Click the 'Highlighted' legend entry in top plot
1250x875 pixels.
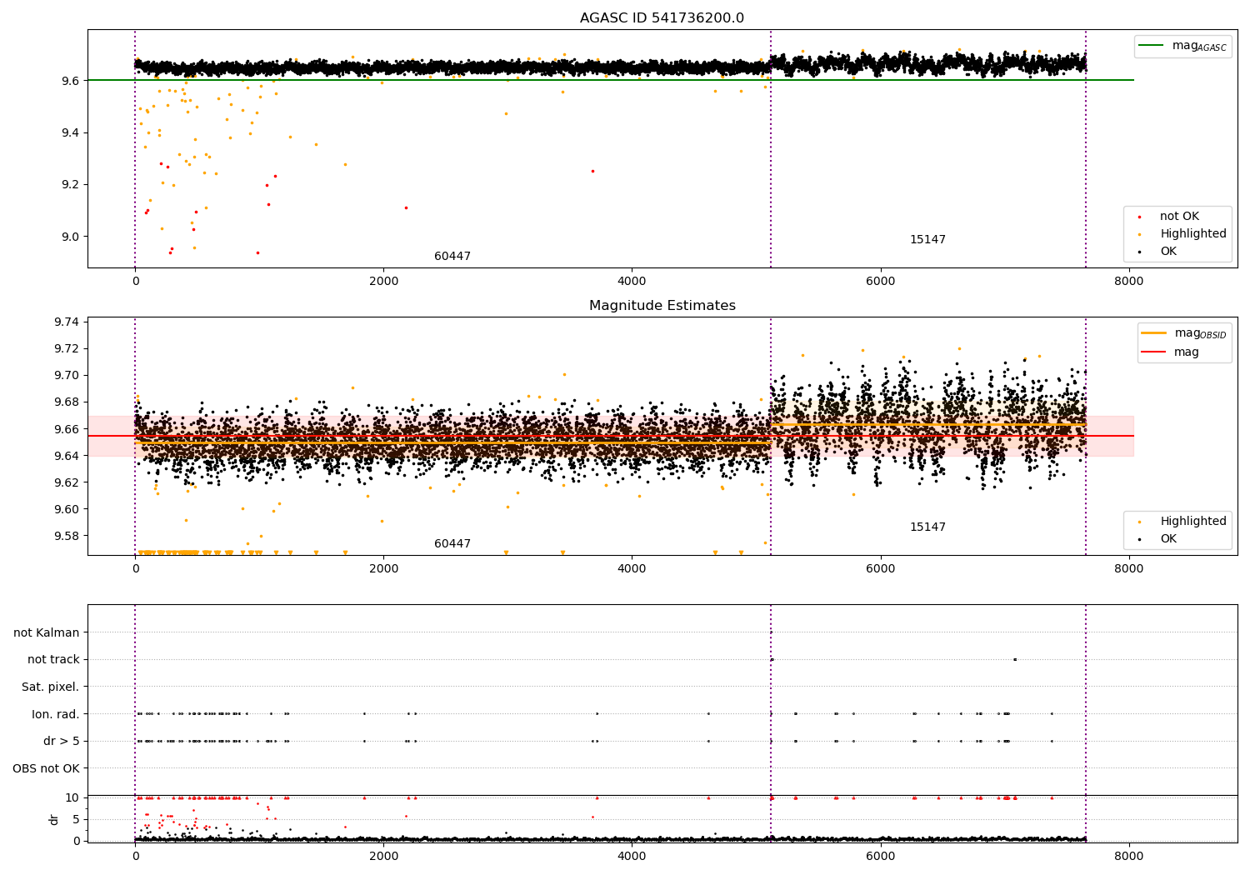(x=1182, y=234)
